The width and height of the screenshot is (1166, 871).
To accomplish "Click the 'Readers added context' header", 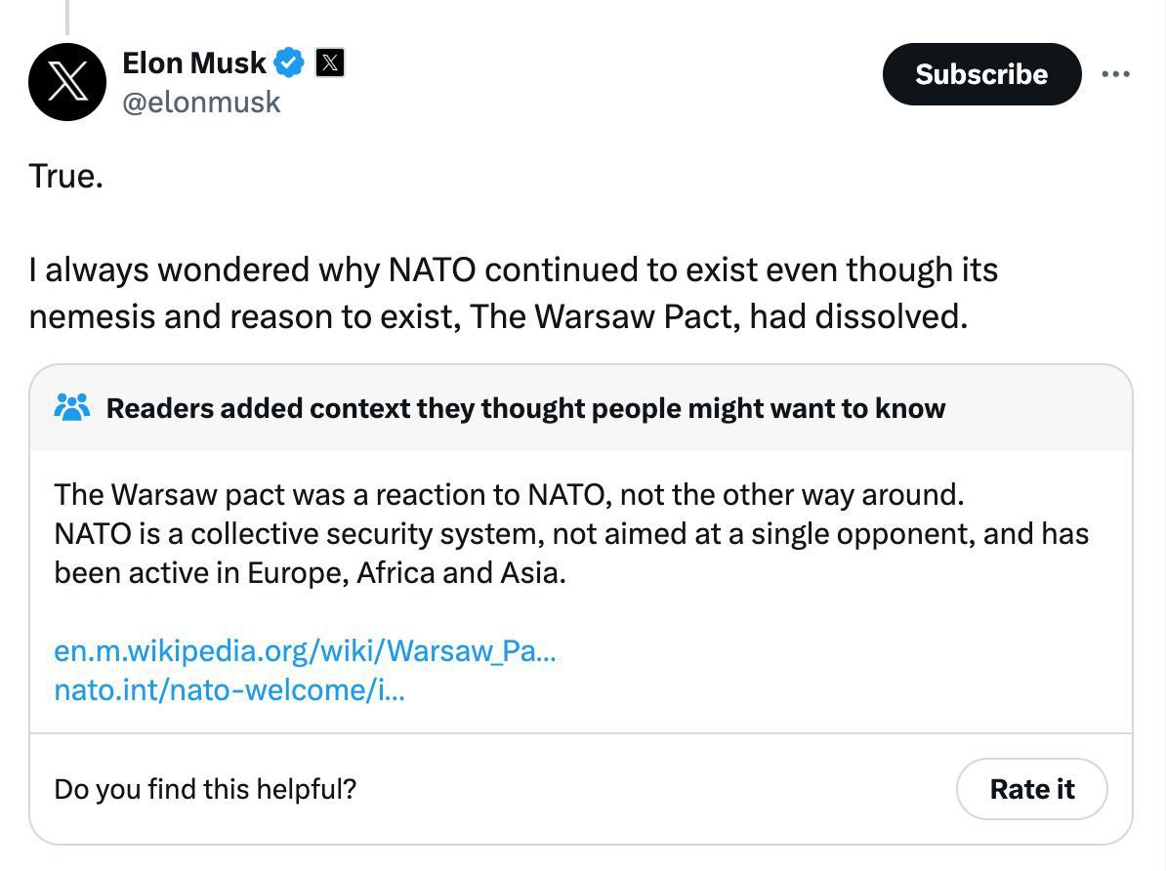I will [x=525, y=408].
